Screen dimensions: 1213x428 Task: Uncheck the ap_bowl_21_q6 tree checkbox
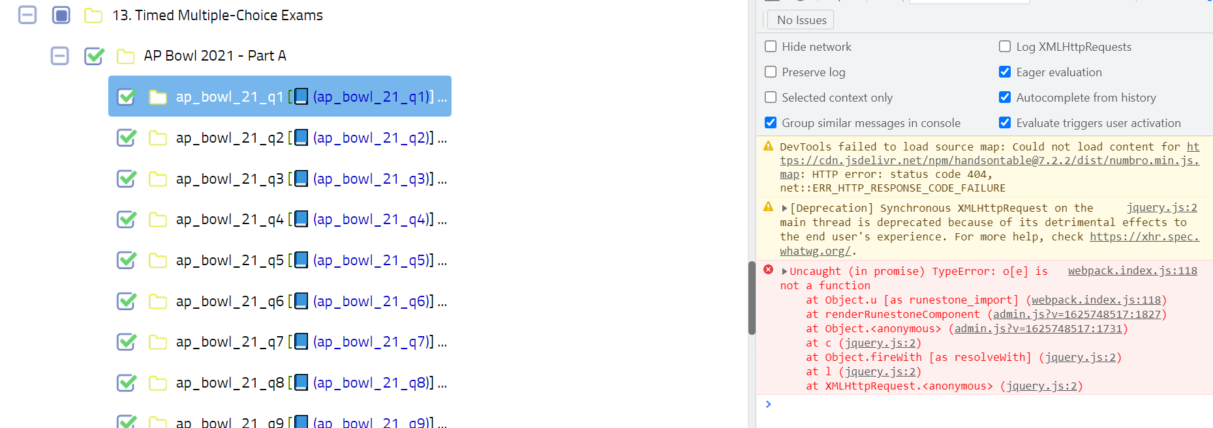127,301
